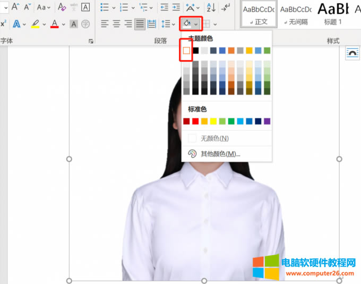Image resolution: width=361 pixels, height=284 pixels.
Task: Click the sort A-Z icon
Action: pyautogui.click(x=211, y=7)
